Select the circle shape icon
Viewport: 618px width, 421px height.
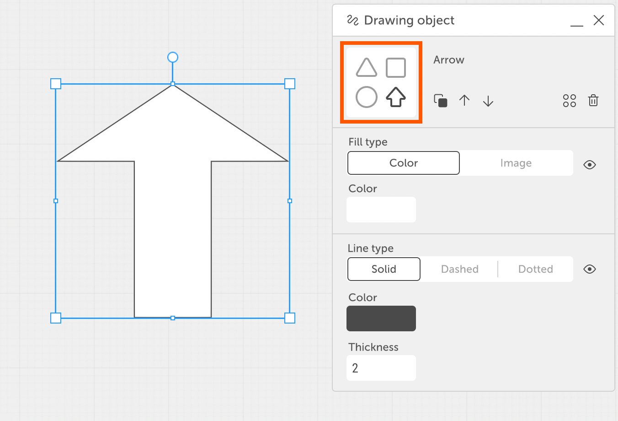click(367, 97)
